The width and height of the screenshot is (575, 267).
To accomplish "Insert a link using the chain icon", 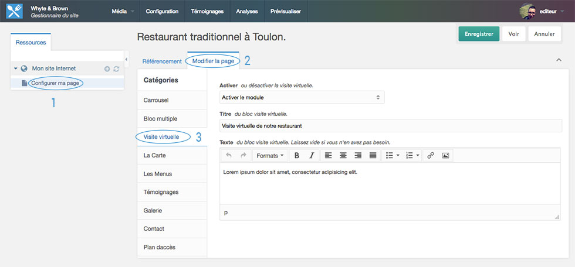I will pos(431,156).
